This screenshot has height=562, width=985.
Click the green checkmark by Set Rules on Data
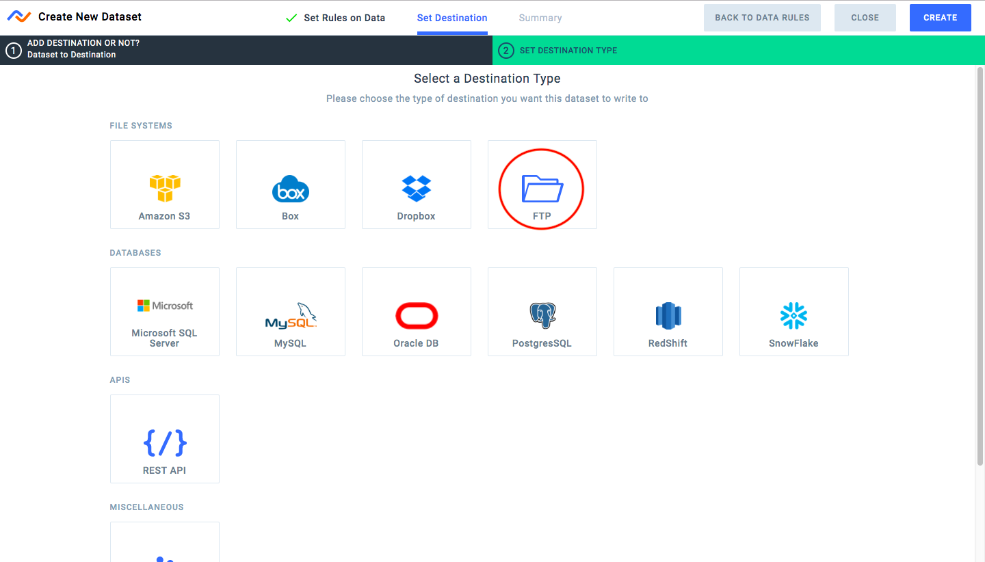tap(291, 18)
